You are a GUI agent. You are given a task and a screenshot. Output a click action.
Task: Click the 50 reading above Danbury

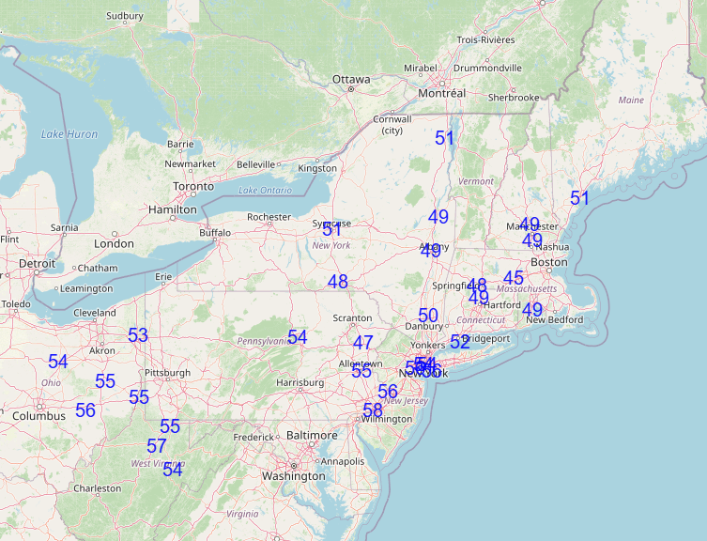428,317
